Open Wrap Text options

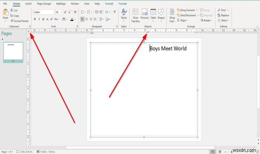[x=172, y=16]
